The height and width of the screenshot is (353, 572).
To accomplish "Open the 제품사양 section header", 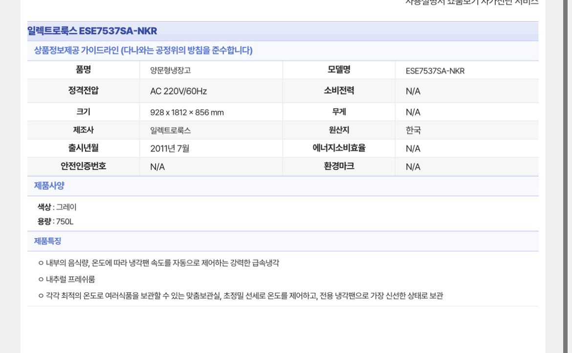I will click(x=47, y=186).
